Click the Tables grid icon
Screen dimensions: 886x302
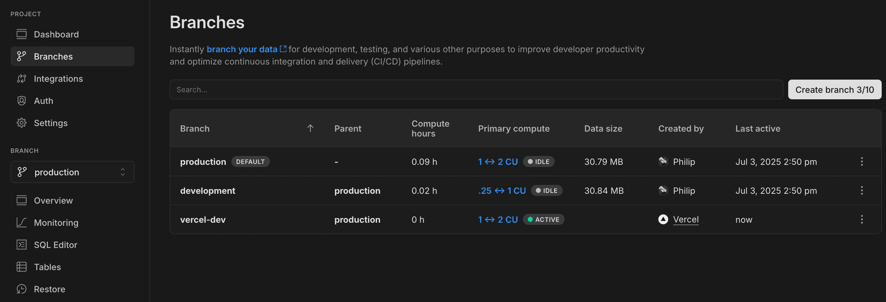22,267
